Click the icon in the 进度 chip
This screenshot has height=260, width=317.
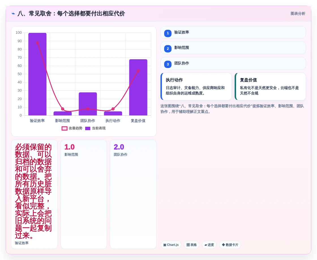coord(206,245)
